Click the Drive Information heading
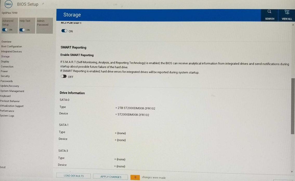The height and width of the screenshot is (181, 295). tap(72, 93)
